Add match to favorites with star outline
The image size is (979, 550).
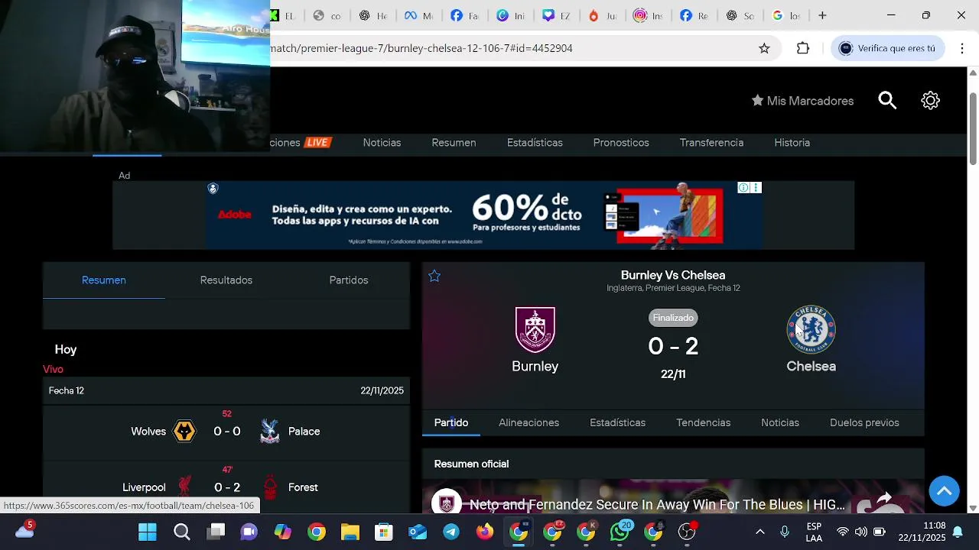click(x=434, y=276)
